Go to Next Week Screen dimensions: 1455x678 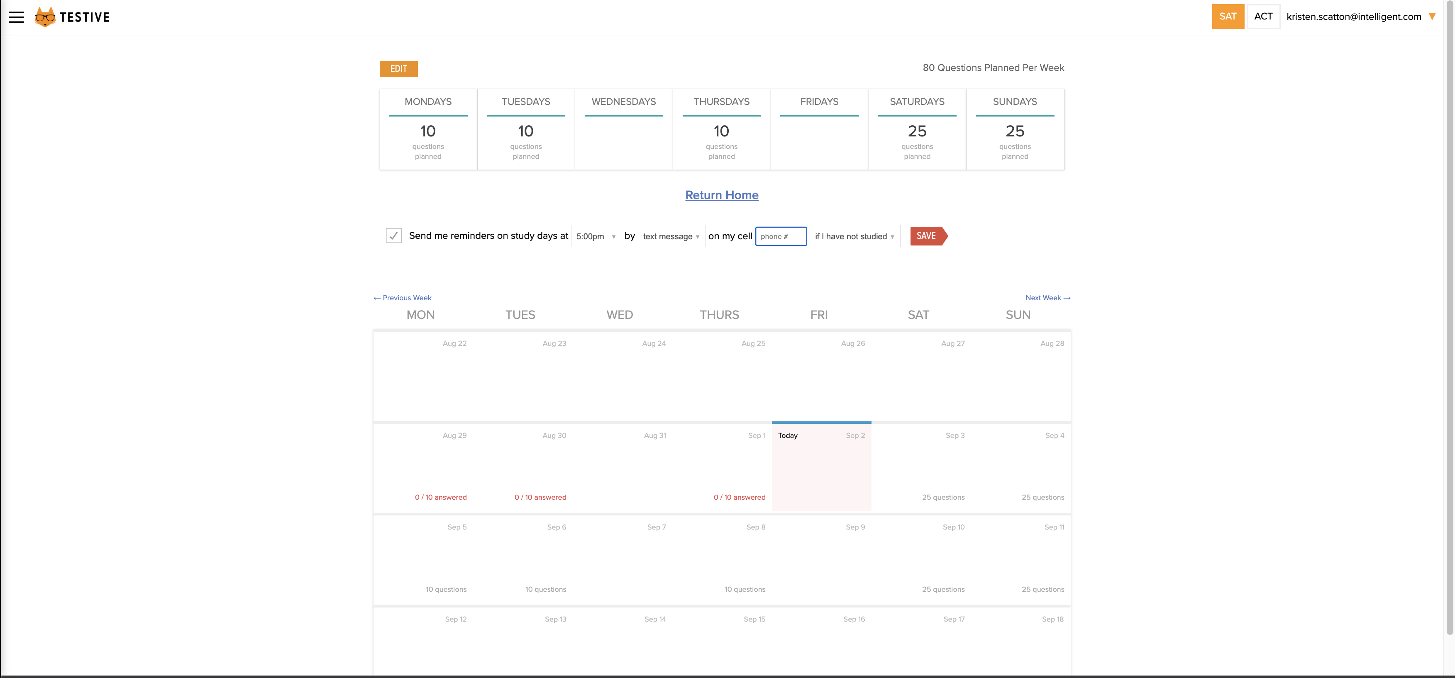[1047, 297]
